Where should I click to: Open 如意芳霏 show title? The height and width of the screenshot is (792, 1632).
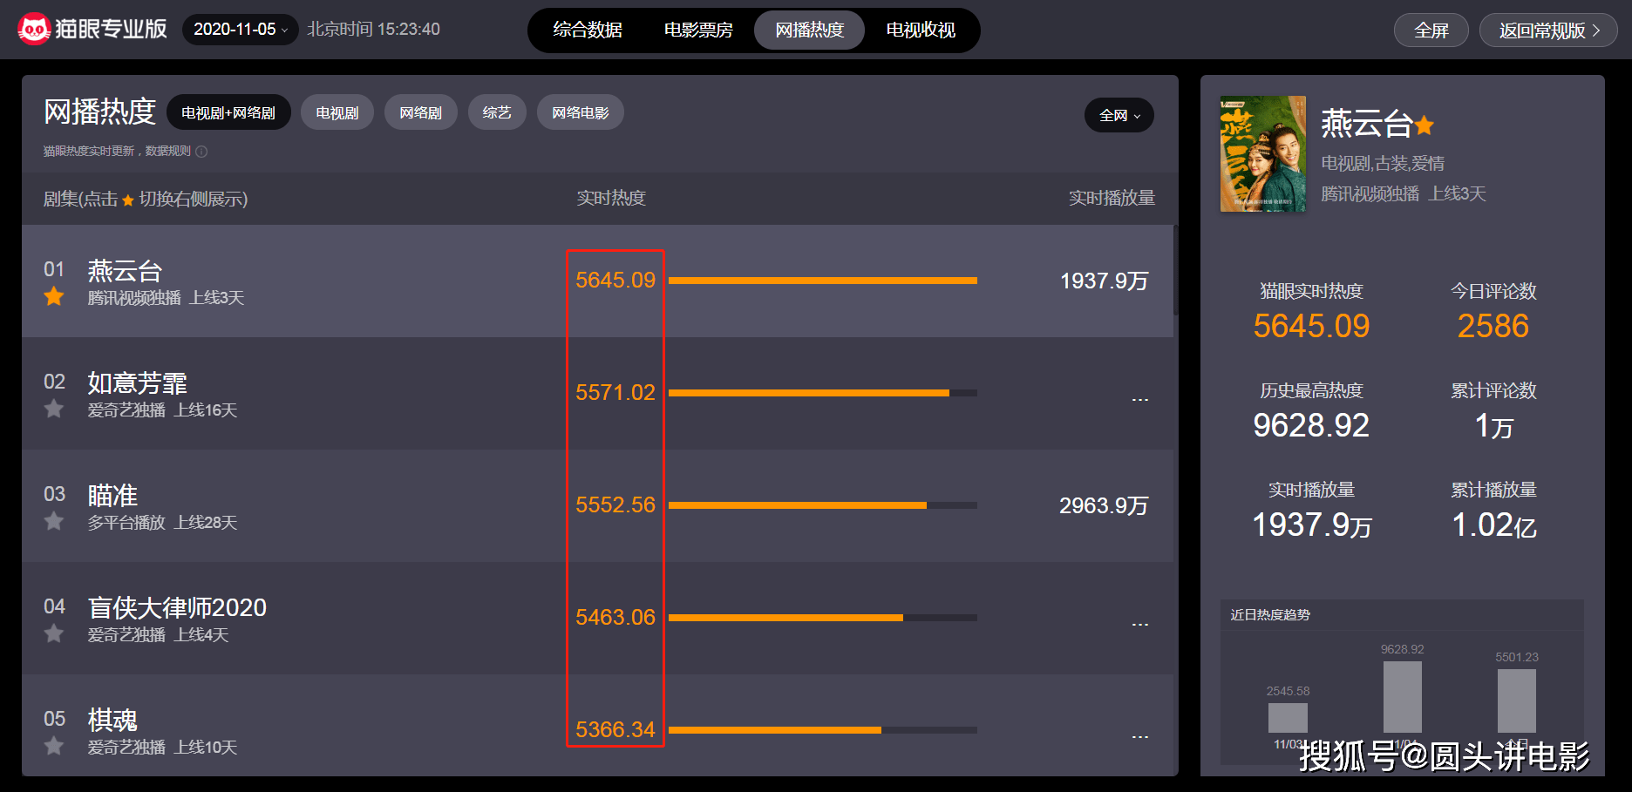point(138,383)
